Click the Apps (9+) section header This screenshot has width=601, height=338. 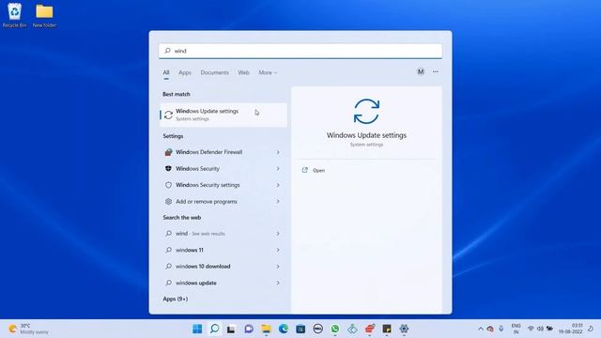click(x=176, y=299)
